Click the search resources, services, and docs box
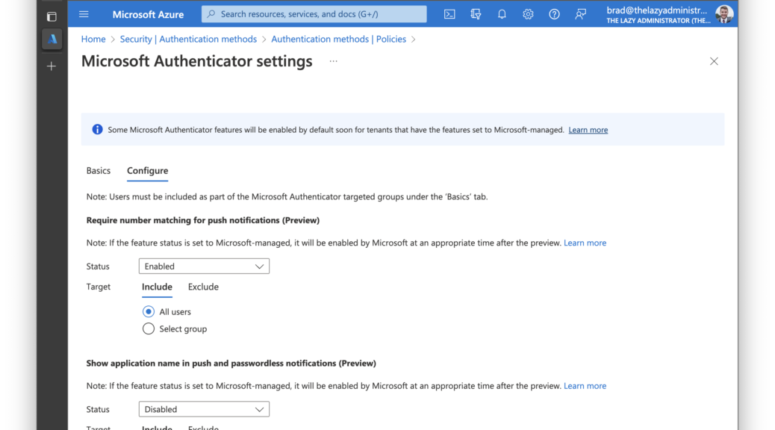Viewport: 775px width, 430px height. pyautogui.click(x=314, y=14)
